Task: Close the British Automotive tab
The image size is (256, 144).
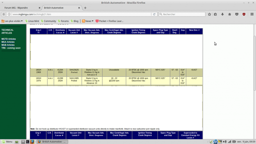Action: click(x=79, y=8)
